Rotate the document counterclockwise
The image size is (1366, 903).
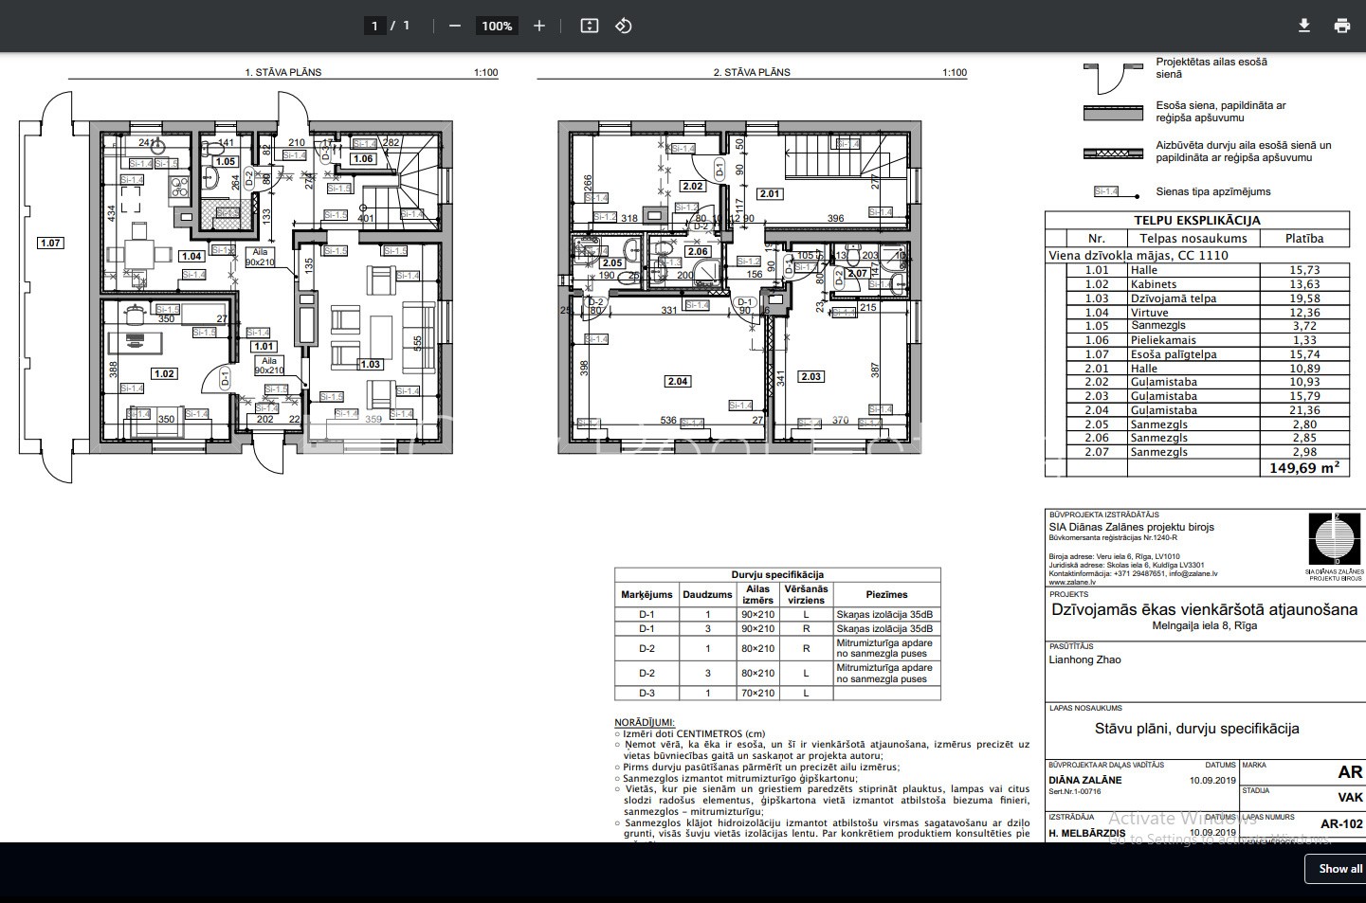624,26
